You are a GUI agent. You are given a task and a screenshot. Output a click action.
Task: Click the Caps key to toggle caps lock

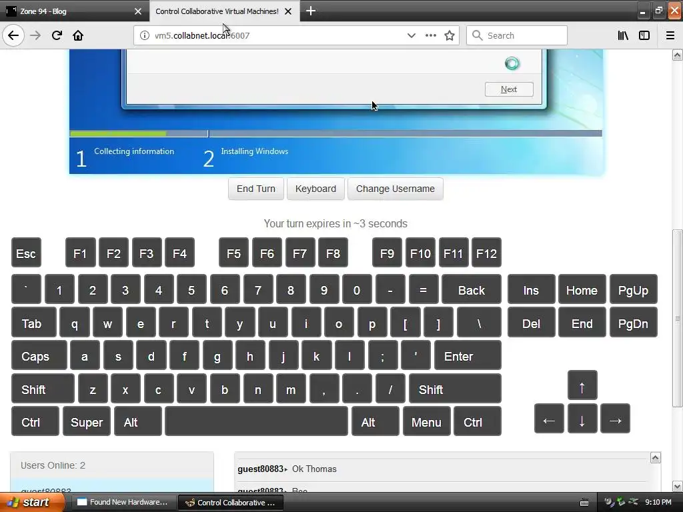pyautogui.click(x=39, y=355)
